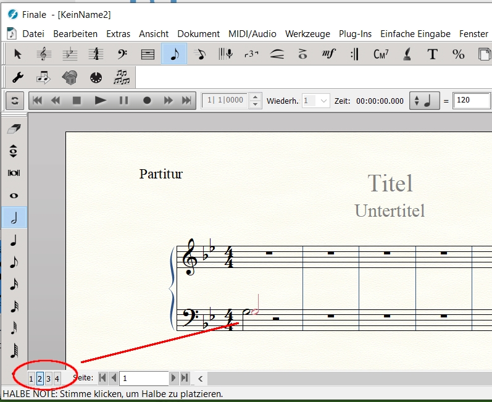This screenshot has width=492, height=402.
Task: Select the Eraser tool in the side palette
Action: [14, 128]
